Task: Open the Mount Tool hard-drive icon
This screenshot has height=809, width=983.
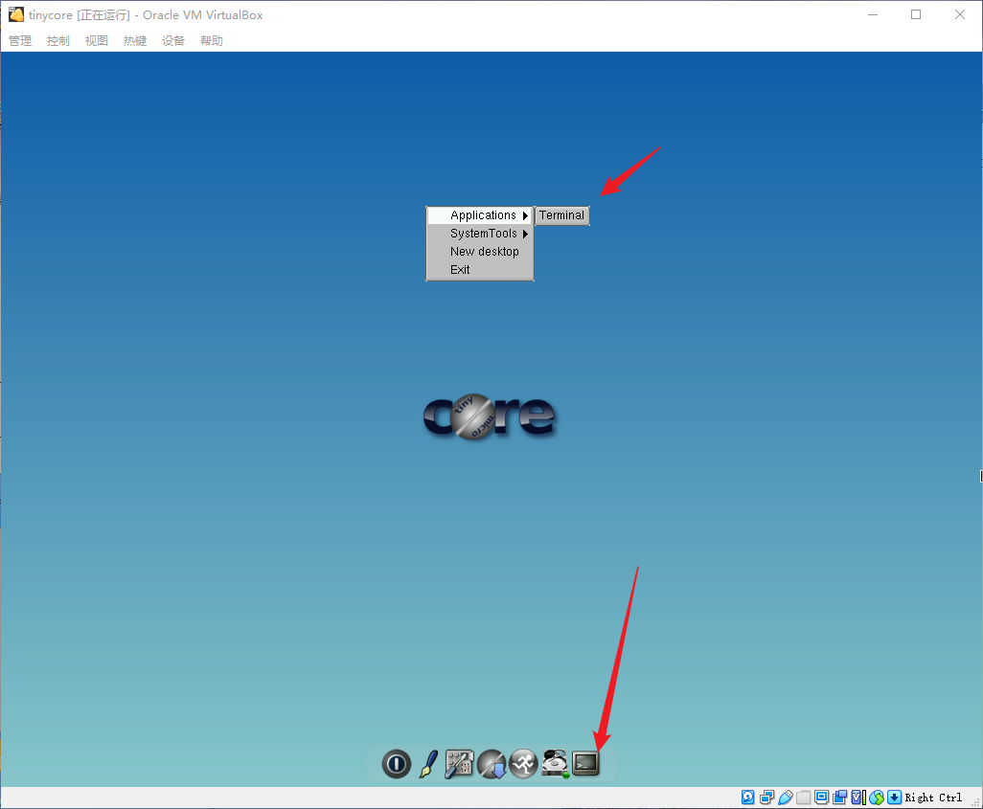Action: pyautogui.click(x=555, y=764)
